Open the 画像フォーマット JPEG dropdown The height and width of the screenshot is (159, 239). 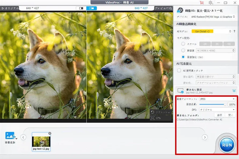217,99
